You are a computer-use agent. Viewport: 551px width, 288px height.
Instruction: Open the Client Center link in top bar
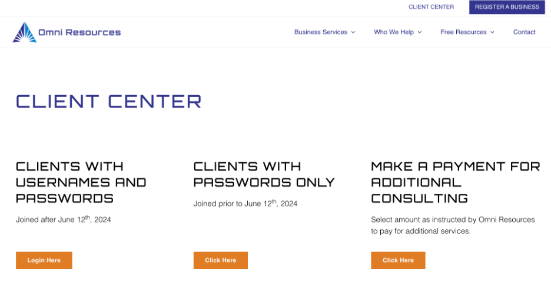pos(431,7)
